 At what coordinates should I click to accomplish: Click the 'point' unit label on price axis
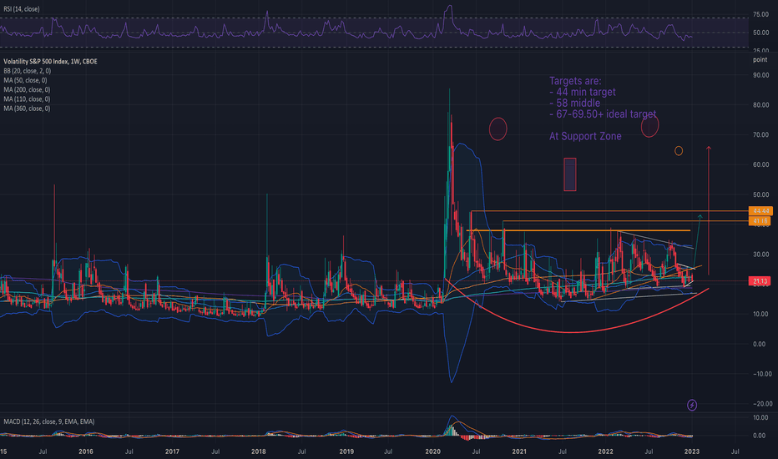(x=760, y=59)
